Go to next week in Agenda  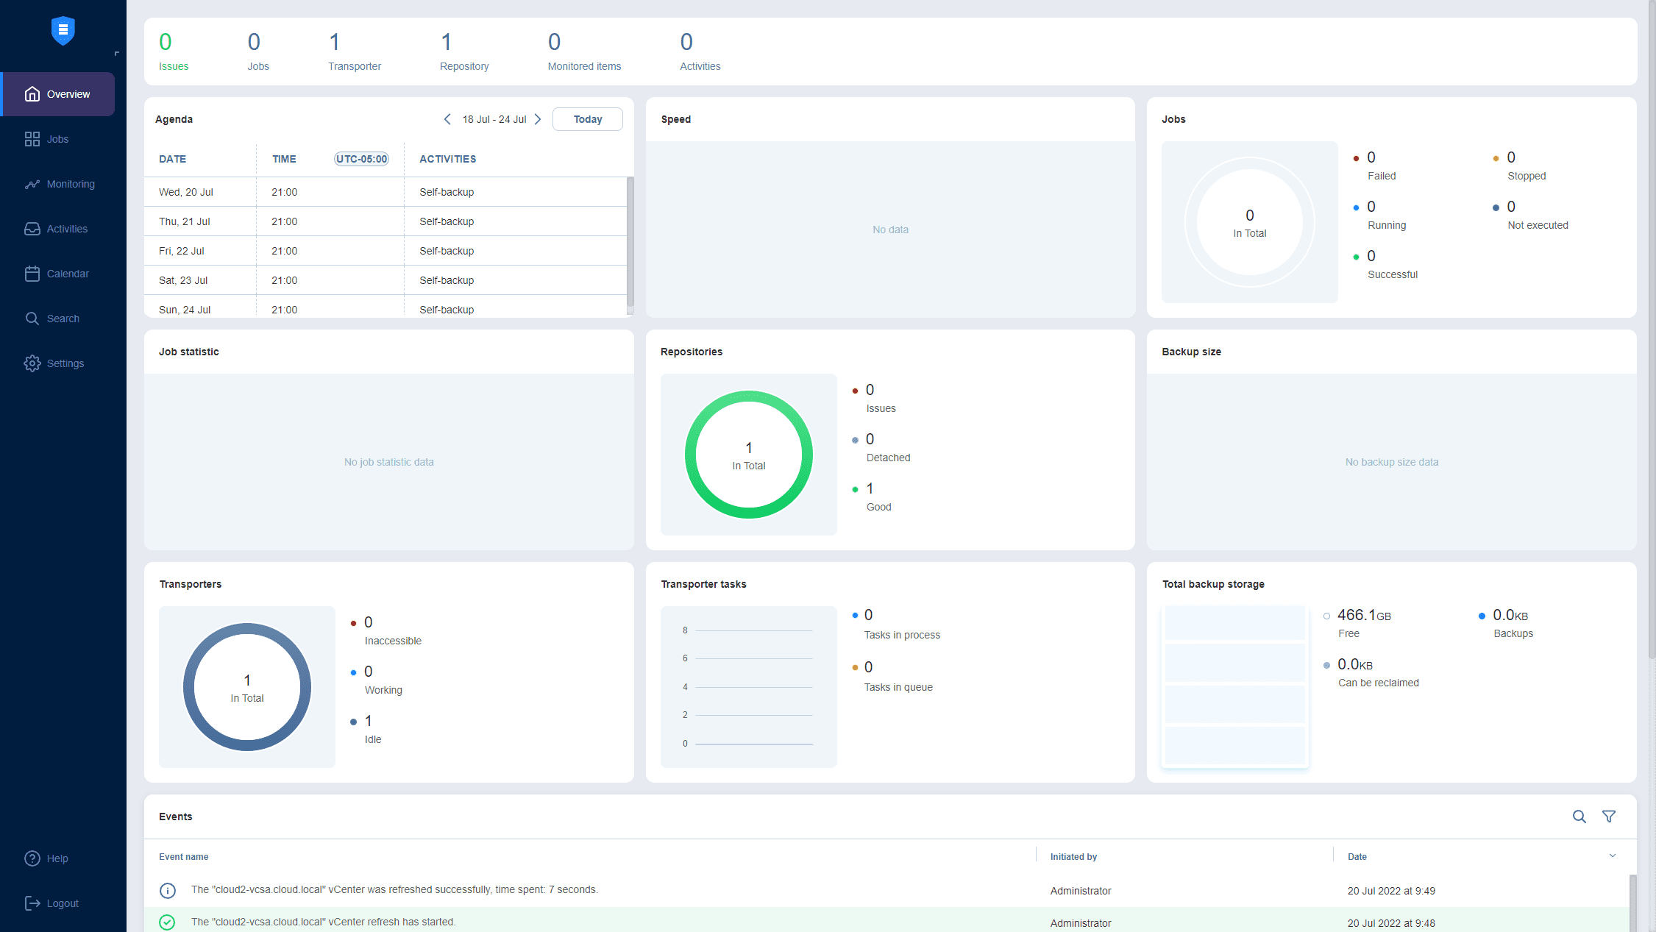(538, 119)
